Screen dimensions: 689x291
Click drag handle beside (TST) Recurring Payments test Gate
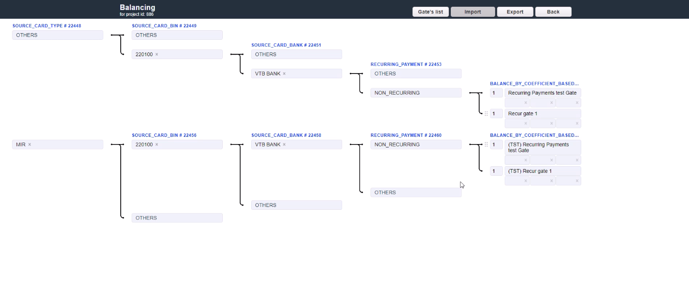point(486,145)
